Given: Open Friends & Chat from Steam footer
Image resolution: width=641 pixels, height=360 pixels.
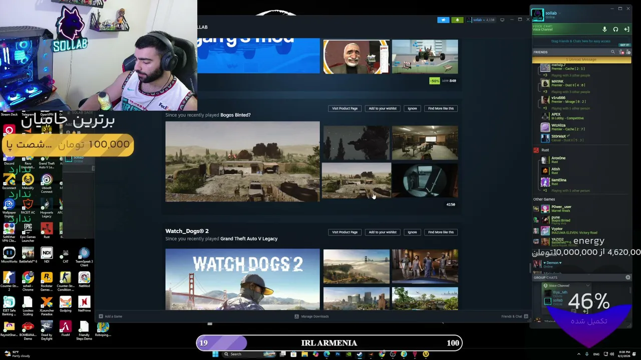Looking at the screenshot, I should click(x=514, y=316).
